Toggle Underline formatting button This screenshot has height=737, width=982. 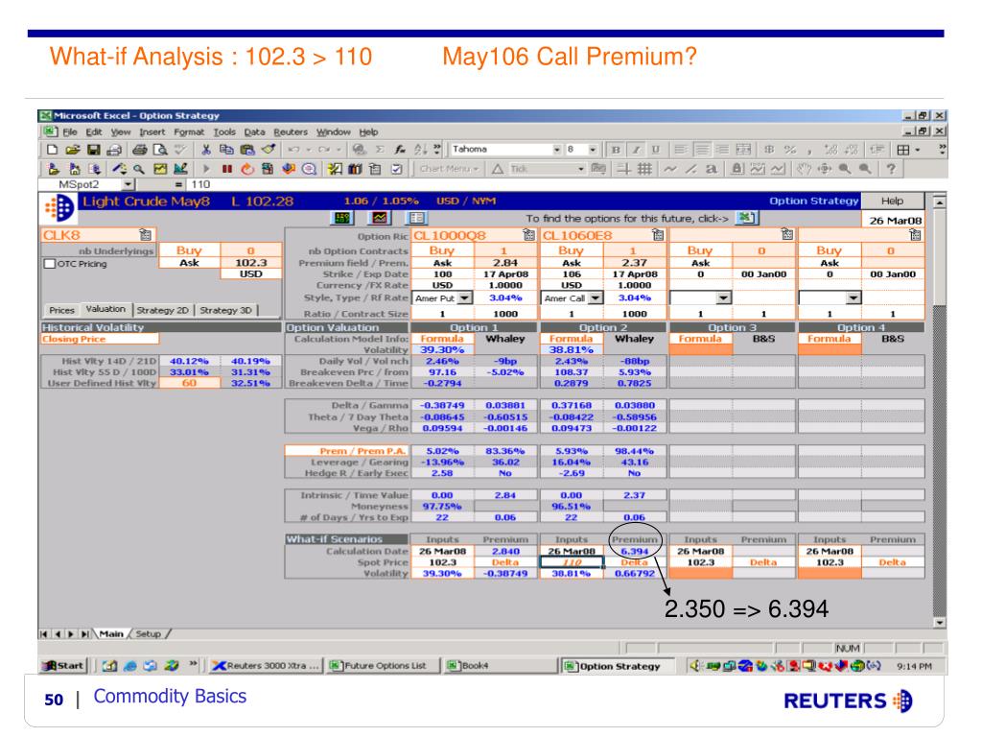656,150
